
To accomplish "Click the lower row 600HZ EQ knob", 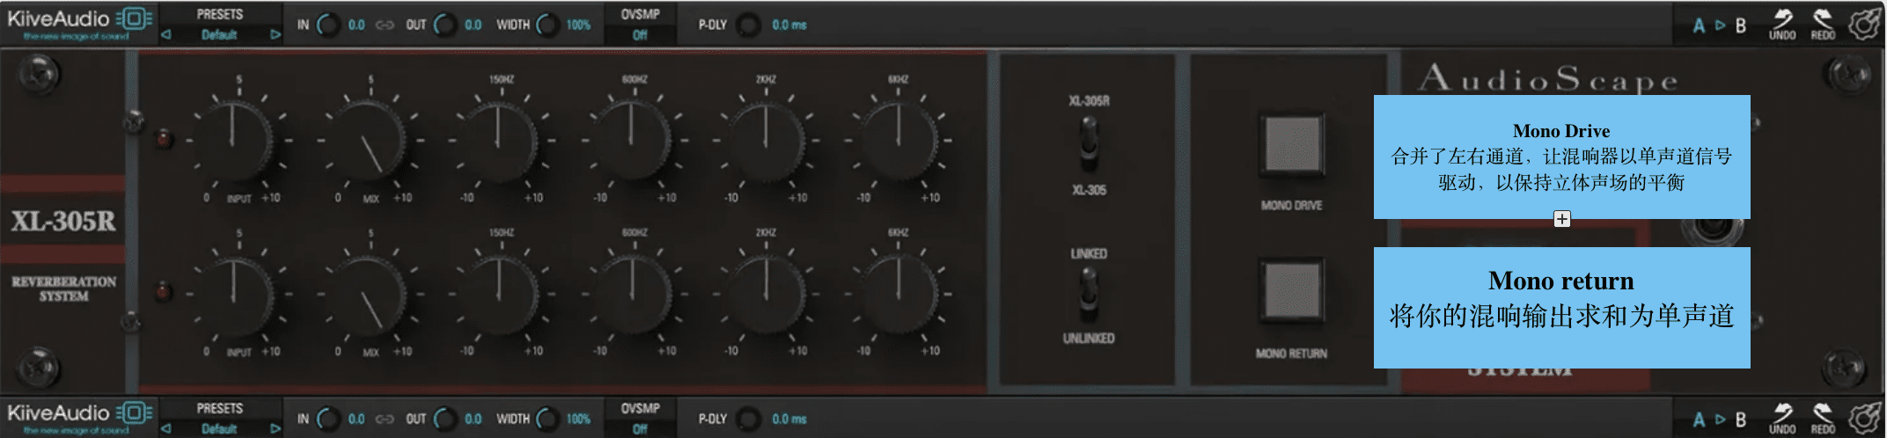I will point(633,293).
